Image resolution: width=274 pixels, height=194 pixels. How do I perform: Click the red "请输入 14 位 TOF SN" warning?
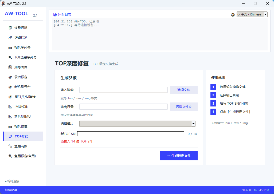tap(76, 141)
